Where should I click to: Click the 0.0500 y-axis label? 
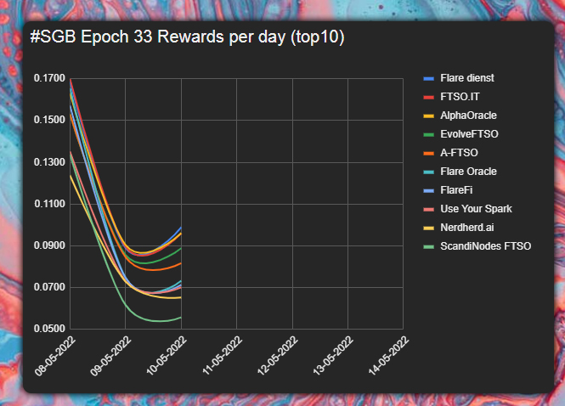tap(49, 329)
